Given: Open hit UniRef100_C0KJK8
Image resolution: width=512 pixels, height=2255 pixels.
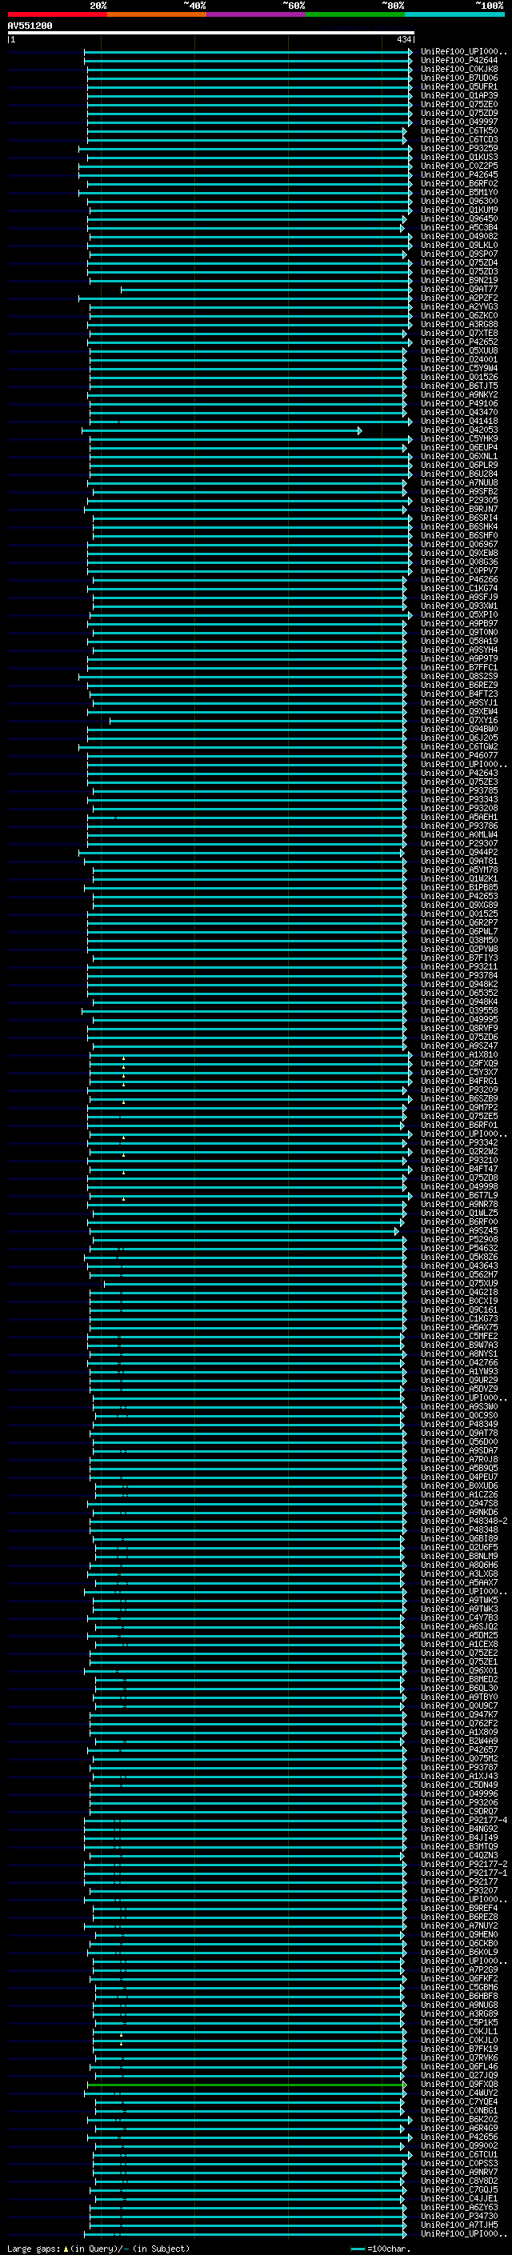Looking at the screenshot, I should pyautogui.click(x=459, y=69).
